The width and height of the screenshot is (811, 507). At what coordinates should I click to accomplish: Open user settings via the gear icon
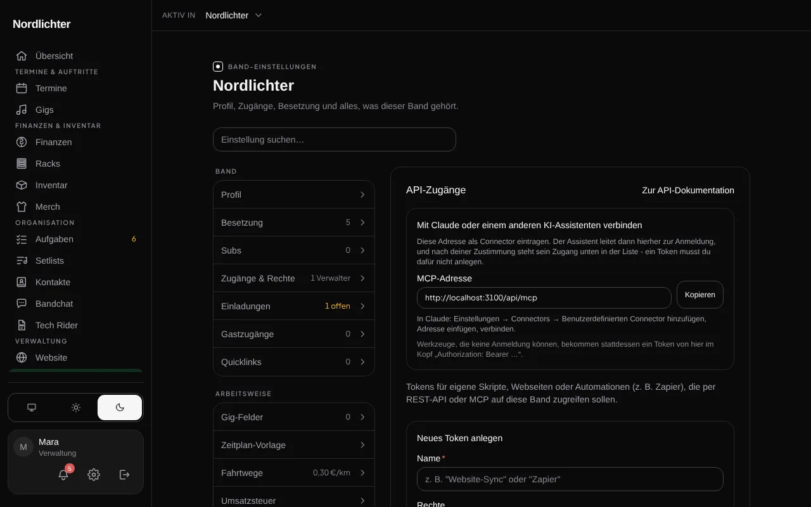94,475
